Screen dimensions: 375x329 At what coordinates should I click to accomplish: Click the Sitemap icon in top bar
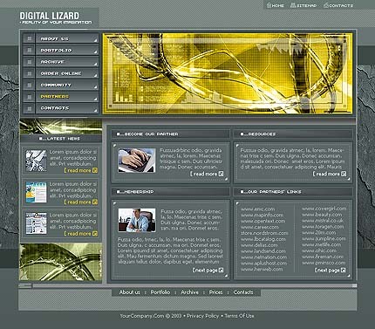pyautogui.click(x=293, y=5)
